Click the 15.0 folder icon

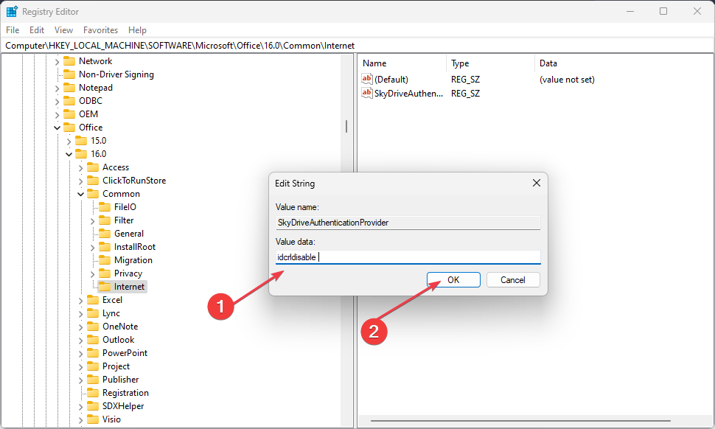(81, 140)
